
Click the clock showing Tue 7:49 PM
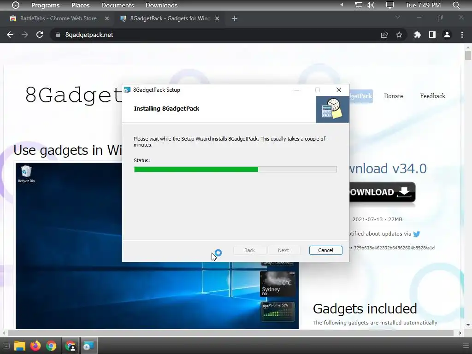coord(423,5)
